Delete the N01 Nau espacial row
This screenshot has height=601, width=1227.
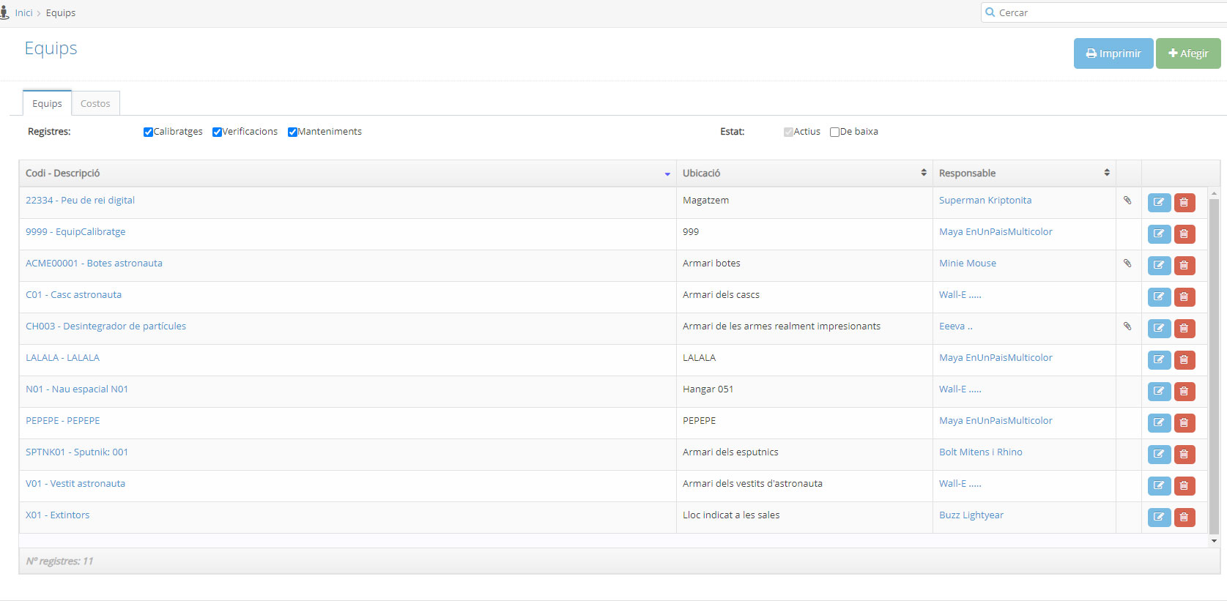[x=1185, y=392]
